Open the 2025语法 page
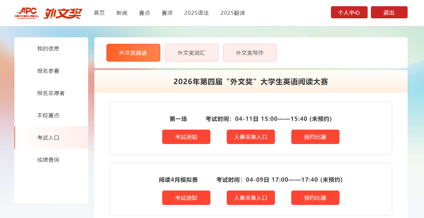Viewport: 424px width, 218px height. 197,13
